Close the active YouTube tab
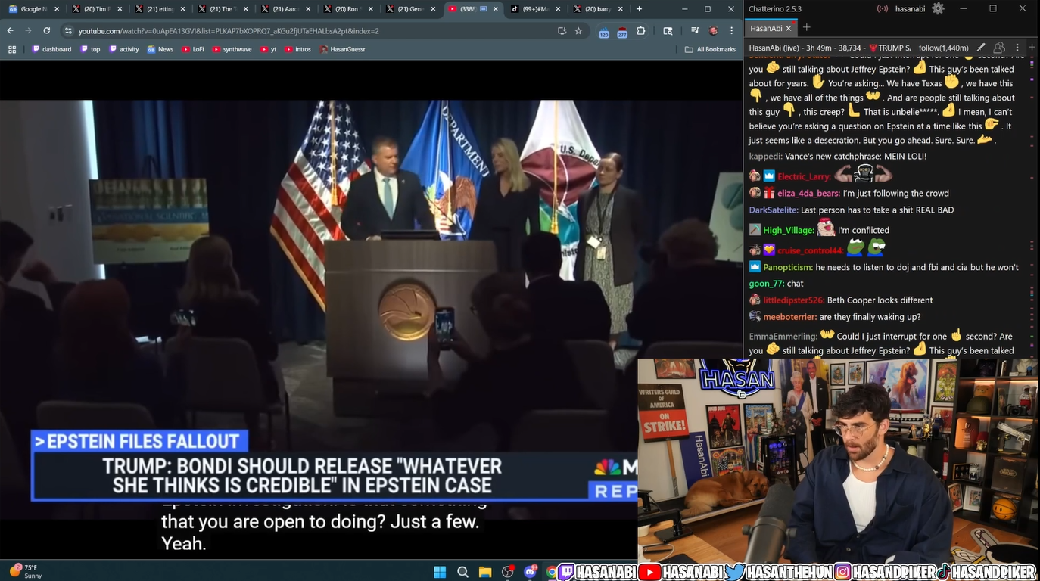 coord(495,9)
